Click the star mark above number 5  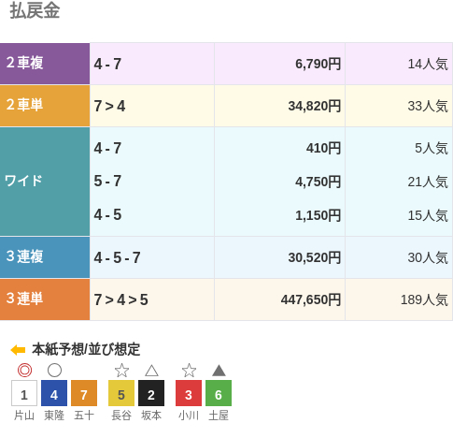(121, 371)
